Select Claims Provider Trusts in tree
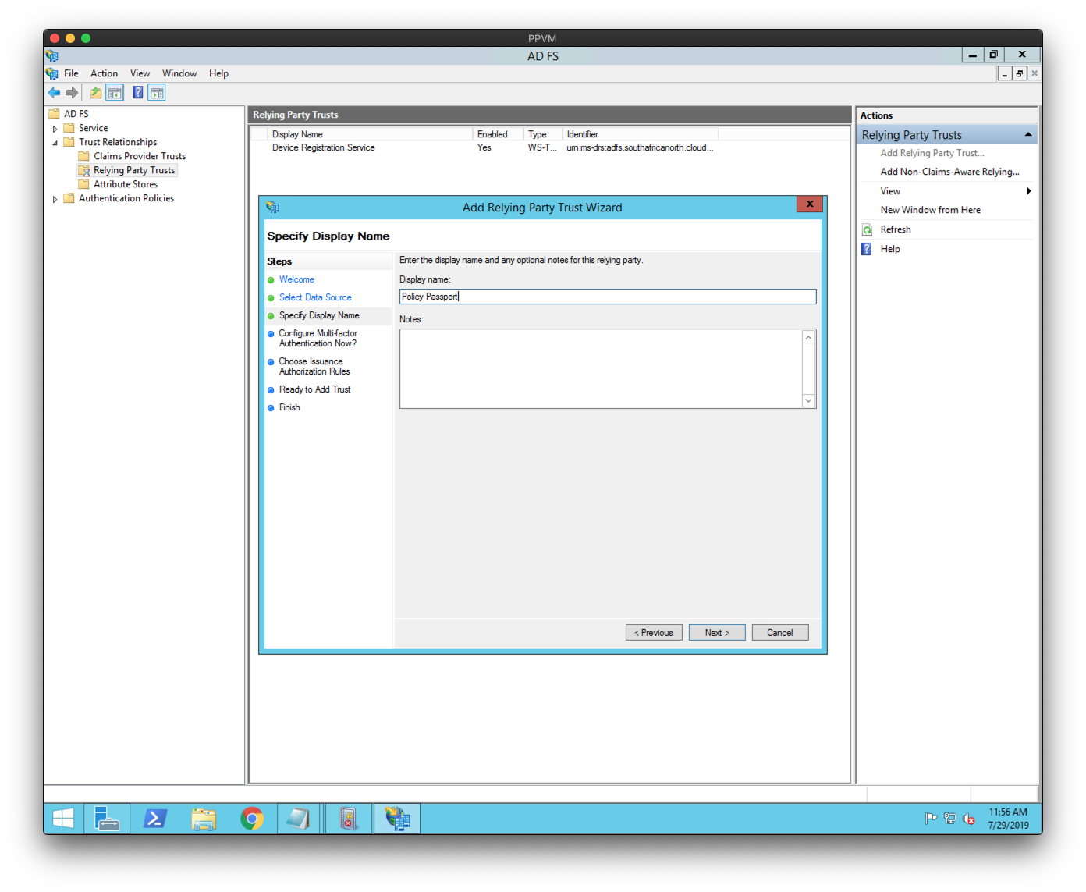 tap(140, 156)
